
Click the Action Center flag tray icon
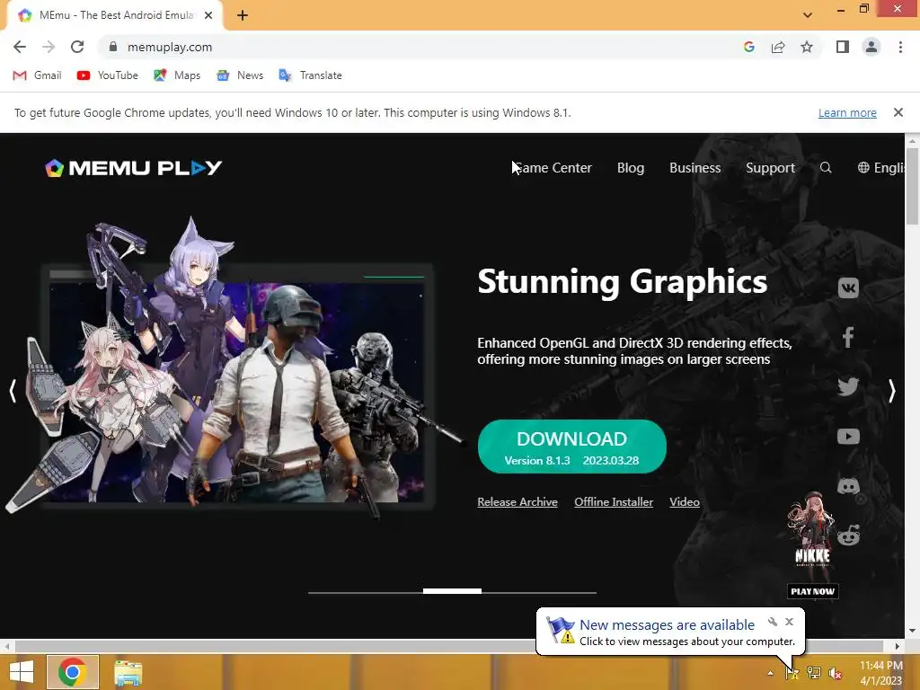792,673
